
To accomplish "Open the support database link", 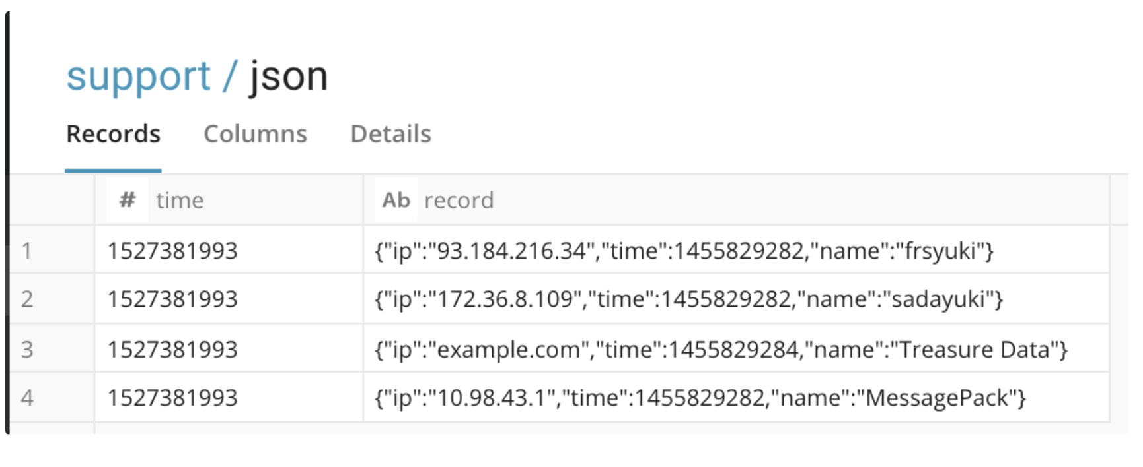I will 138,77.
